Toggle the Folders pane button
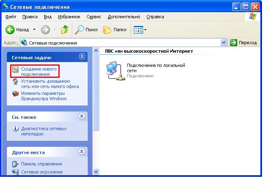 click(x=115, y=30)
